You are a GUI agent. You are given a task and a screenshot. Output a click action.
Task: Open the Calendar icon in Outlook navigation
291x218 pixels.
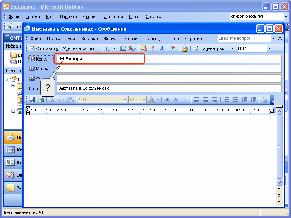(10, 150)
